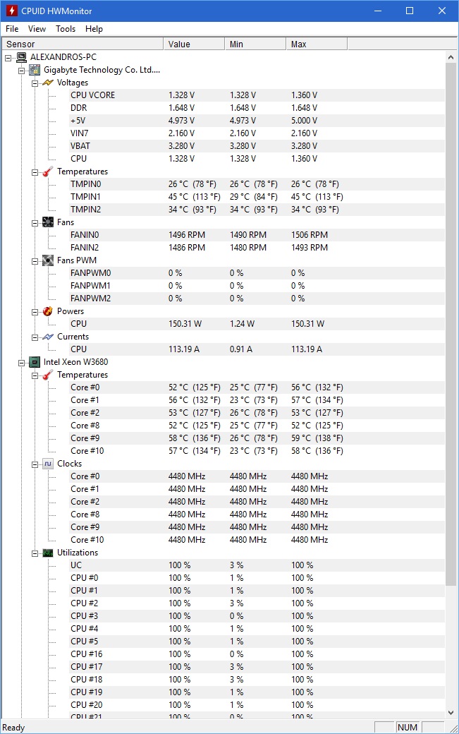
Task: Click the Gigabyte motherboard icon
Action: 35,70
